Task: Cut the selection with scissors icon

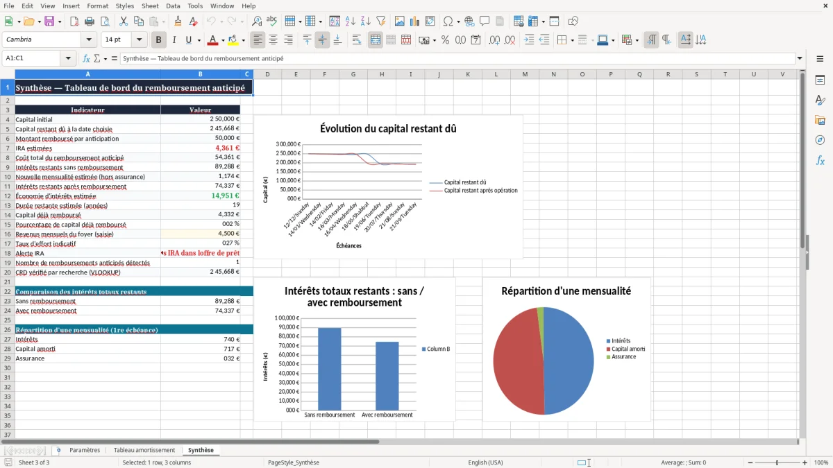Action: [123, 21]
